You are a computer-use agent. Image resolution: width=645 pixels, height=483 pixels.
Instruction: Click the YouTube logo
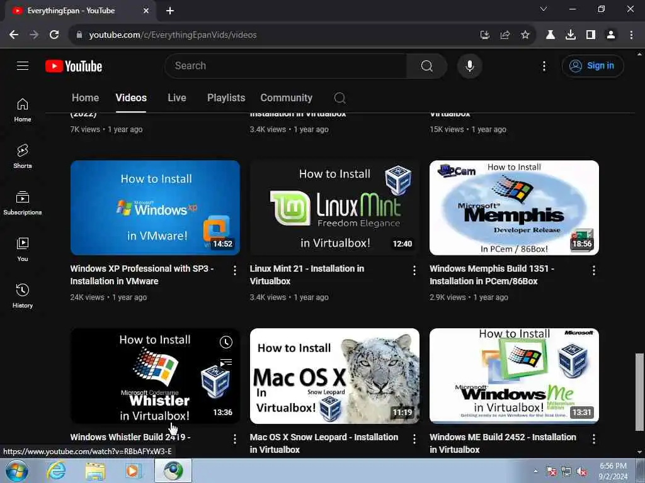coord(74,66)
